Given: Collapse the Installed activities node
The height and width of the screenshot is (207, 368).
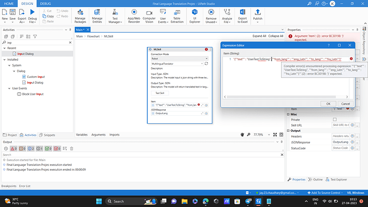Looking at the screenshot, I should coord(4,60).
